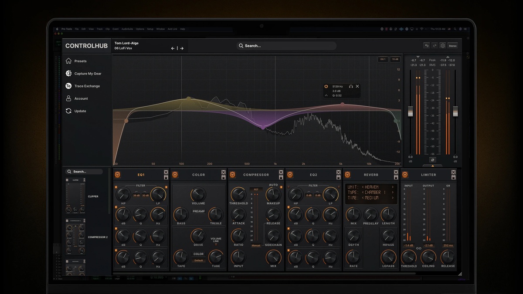
Task: Go to next preset with right arrow
Action: click(182, 48)
